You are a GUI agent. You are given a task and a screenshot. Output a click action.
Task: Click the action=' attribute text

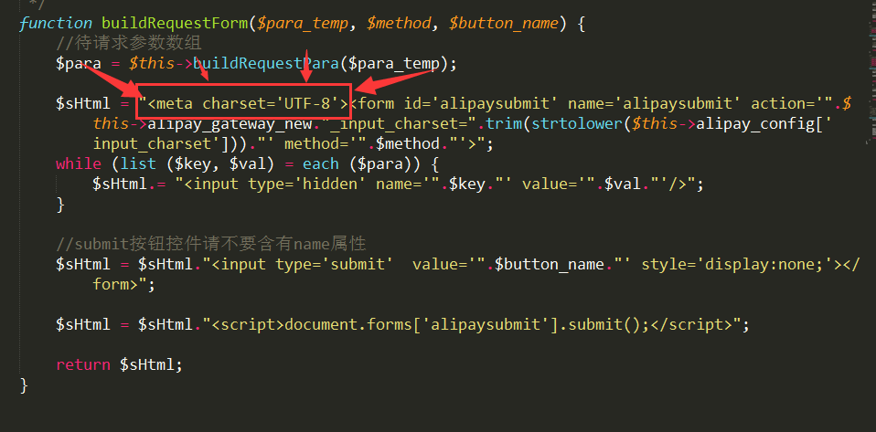(787, 104)
